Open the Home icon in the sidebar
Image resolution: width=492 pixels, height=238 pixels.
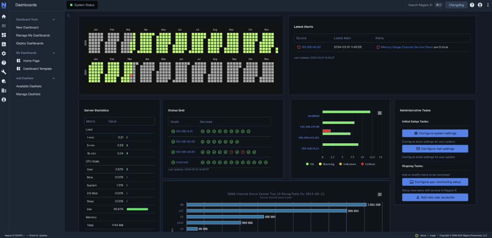click(x=4, y=17)
